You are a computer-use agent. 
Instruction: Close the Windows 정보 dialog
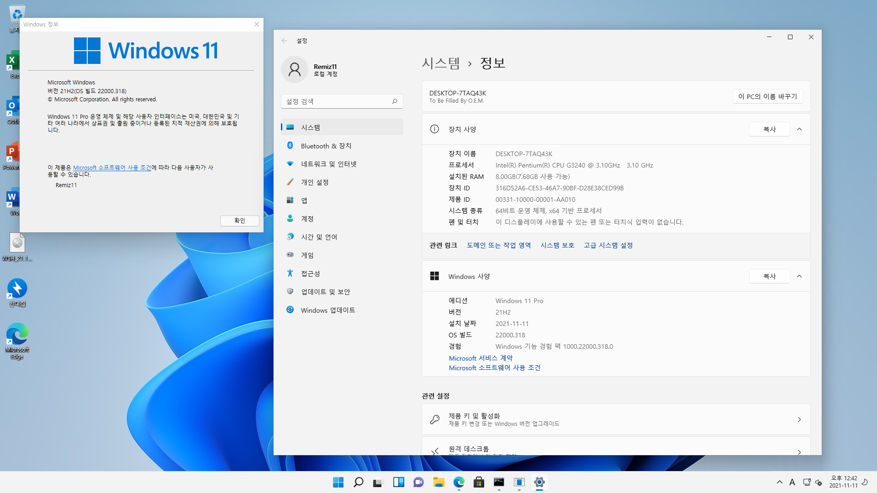(257, 24)
